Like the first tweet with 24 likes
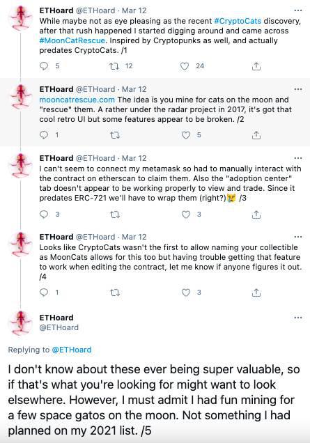Screen dimensions: 310x443 point(185,66)
